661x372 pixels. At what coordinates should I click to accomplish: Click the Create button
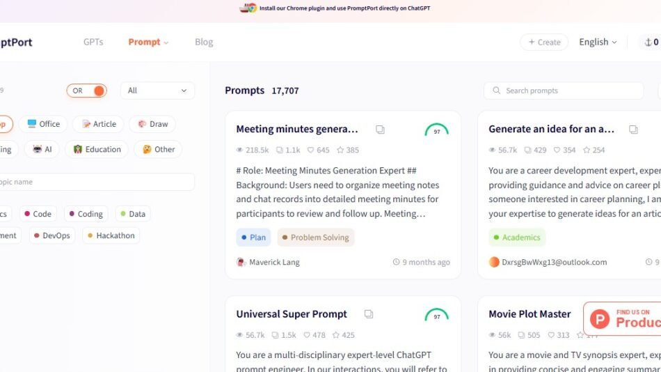click(x=543, y=42)
